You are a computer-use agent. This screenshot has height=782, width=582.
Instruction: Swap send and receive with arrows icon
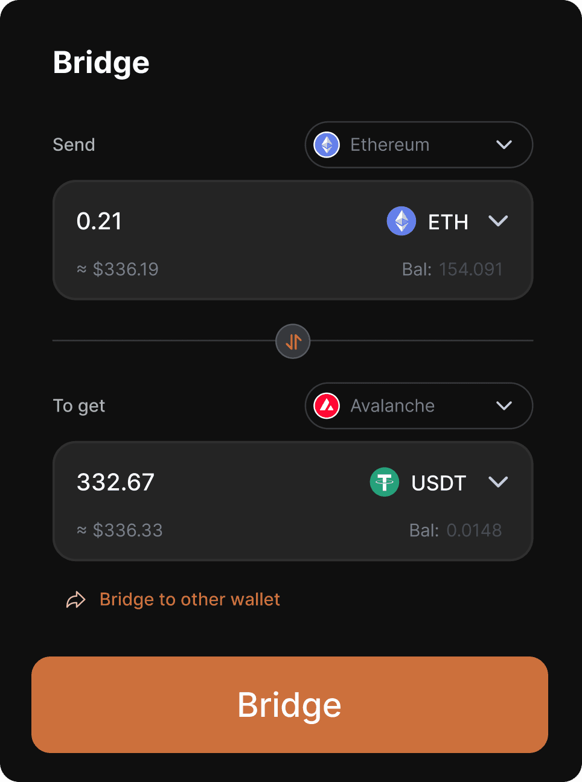pyautogui.click(x=293, y=342)
